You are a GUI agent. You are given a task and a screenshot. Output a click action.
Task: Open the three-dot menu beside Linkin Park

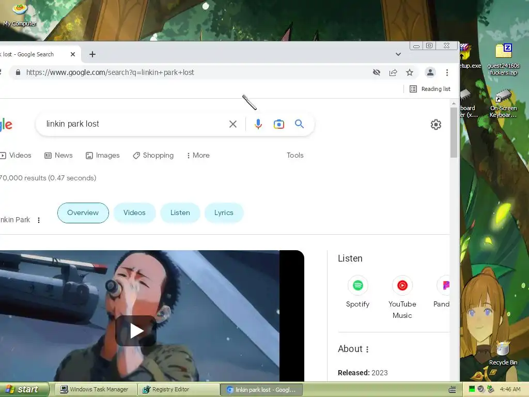(39, 220)
